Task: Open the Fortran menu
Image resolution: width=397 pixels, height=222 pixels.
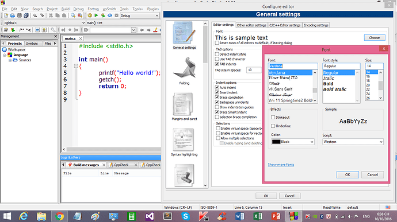Action: coord(93,9)
